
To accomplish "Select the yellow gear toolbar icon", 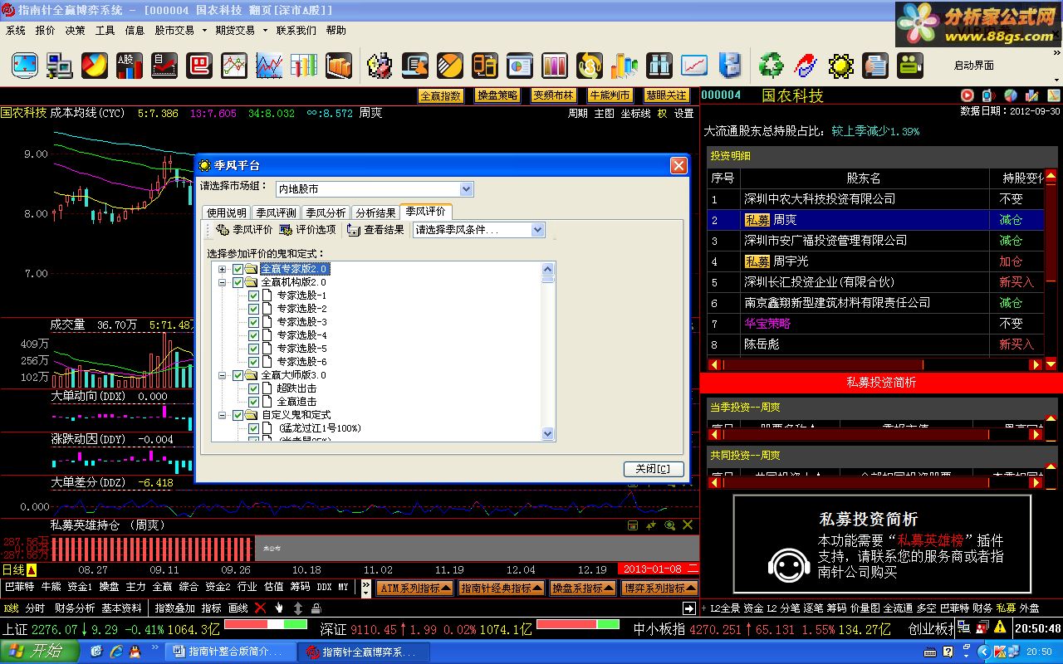I will pyautogui.click(x=841, y=65).
